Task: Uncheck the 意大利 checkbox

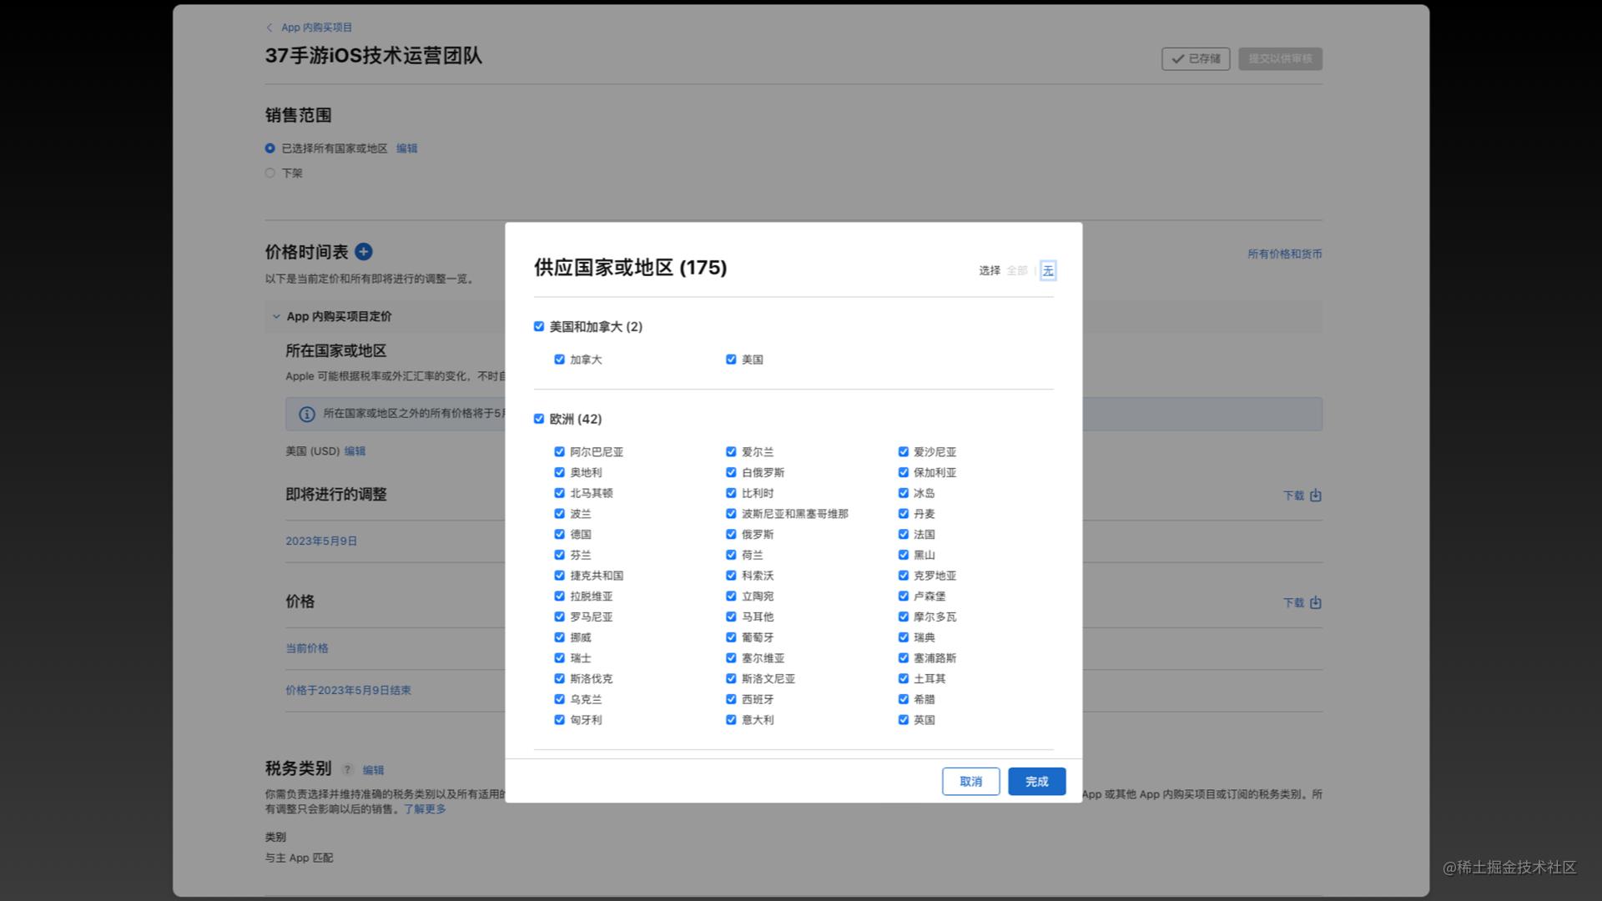Action: click(731, 719)
